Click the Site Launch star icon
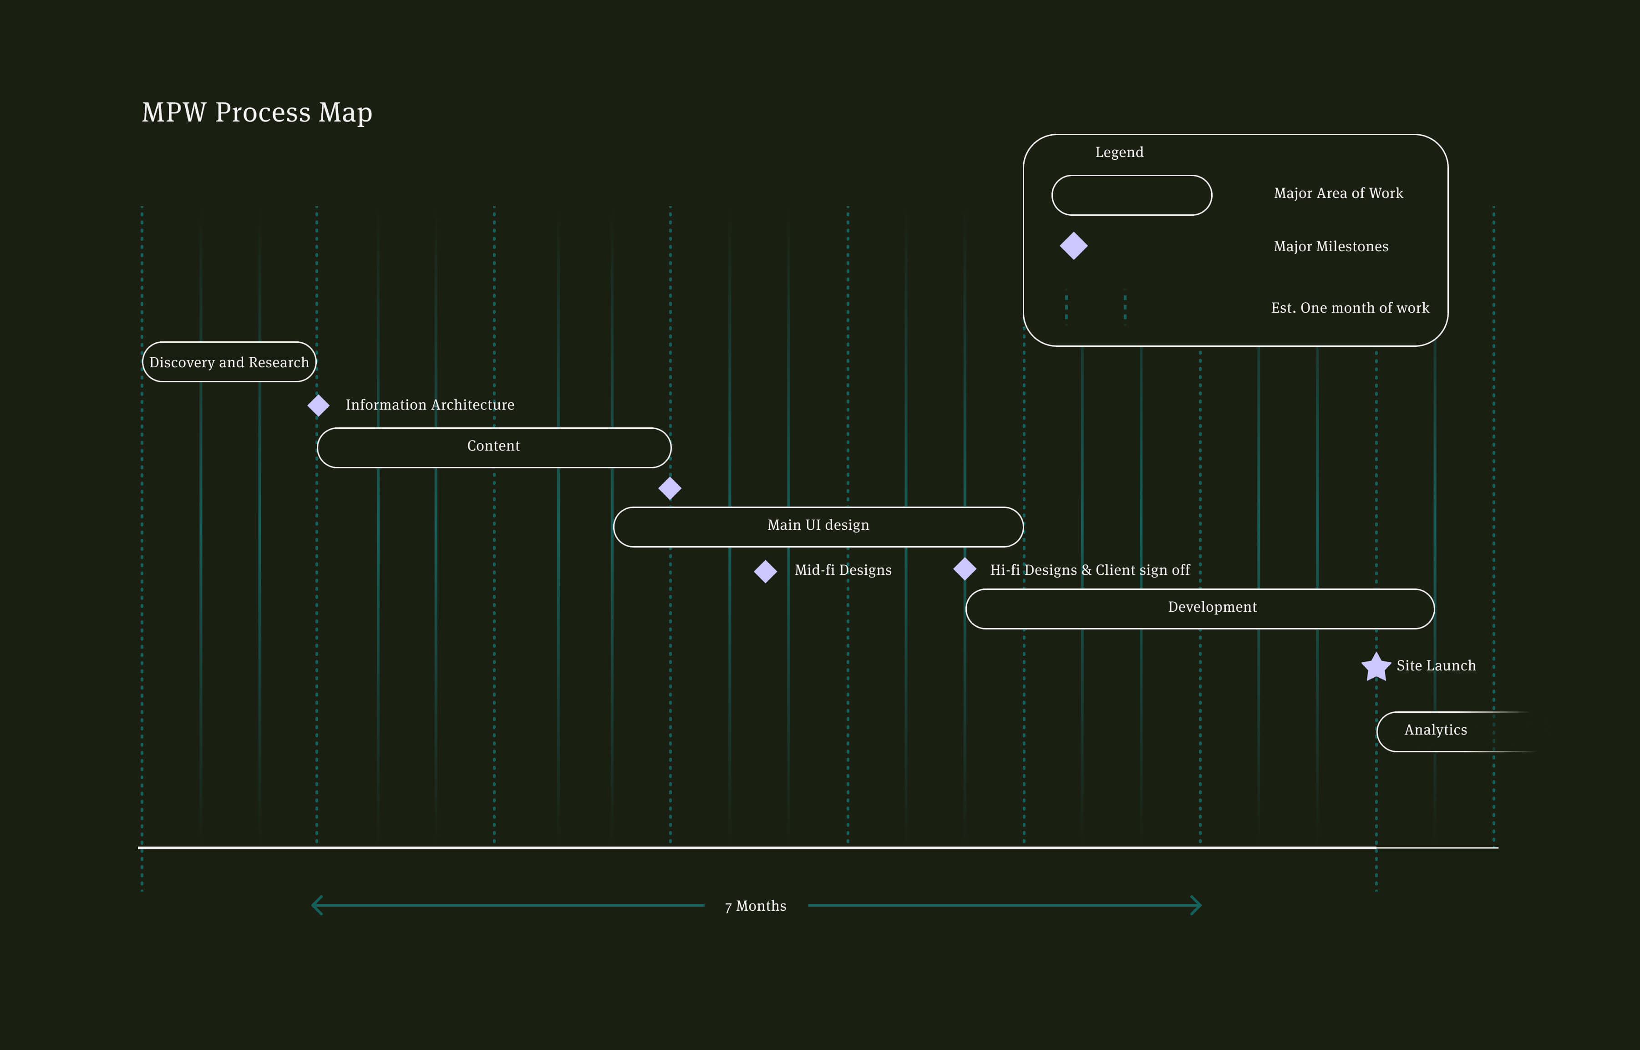This screenshot has width=1640, height=1050. tap(1376, 667)
